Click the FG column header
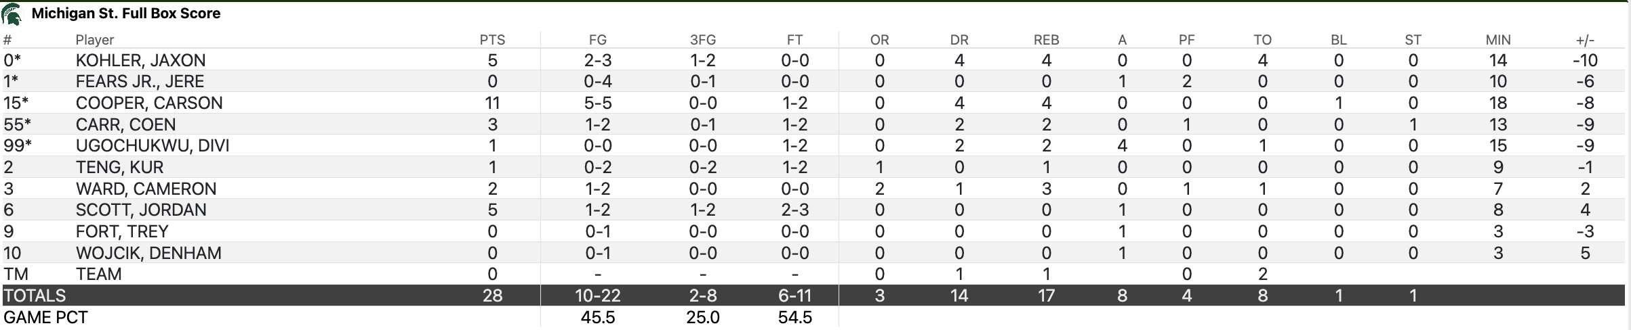This screenshot has width=1631, height=330. tap(597, 40)
